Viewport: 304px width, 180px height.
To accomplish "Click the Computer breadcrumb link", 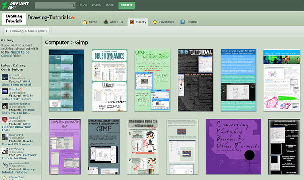I will point(57,43).
